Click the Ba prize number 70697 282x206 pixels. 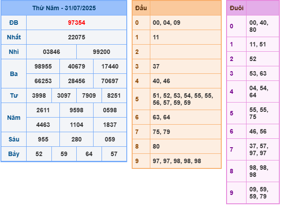click(x=110, y=81)
